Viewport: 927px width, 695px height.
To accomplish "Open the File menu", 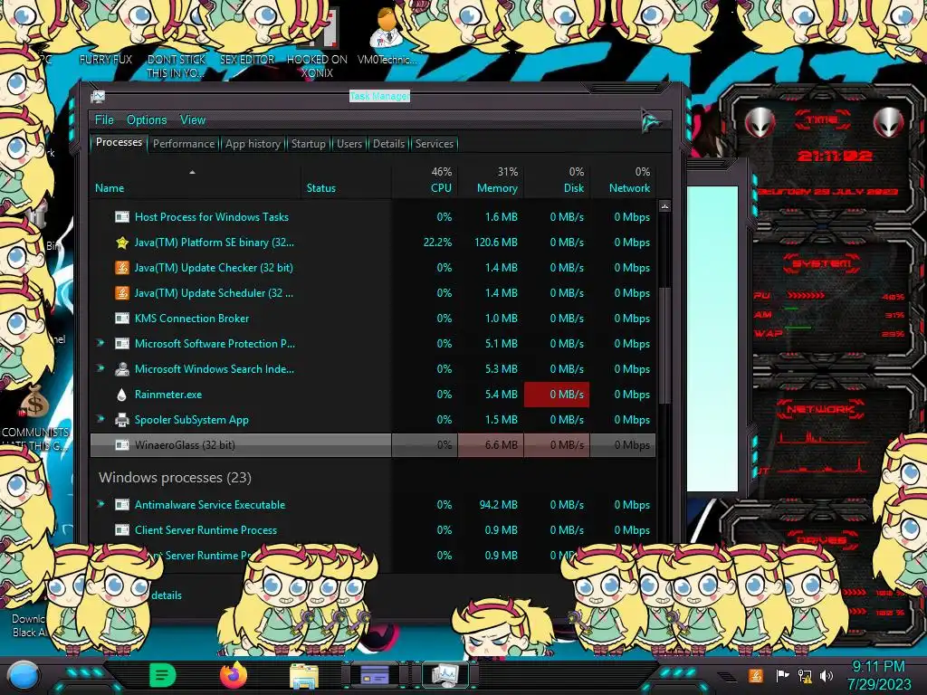I will coord(104,120).
